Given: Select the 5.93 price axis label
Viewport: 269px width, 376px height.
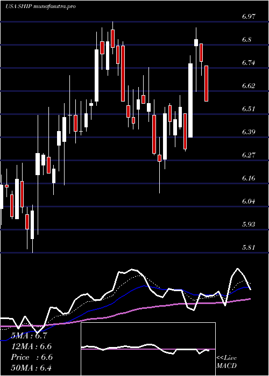Looking at the screenshot, I should click(249, 224).
